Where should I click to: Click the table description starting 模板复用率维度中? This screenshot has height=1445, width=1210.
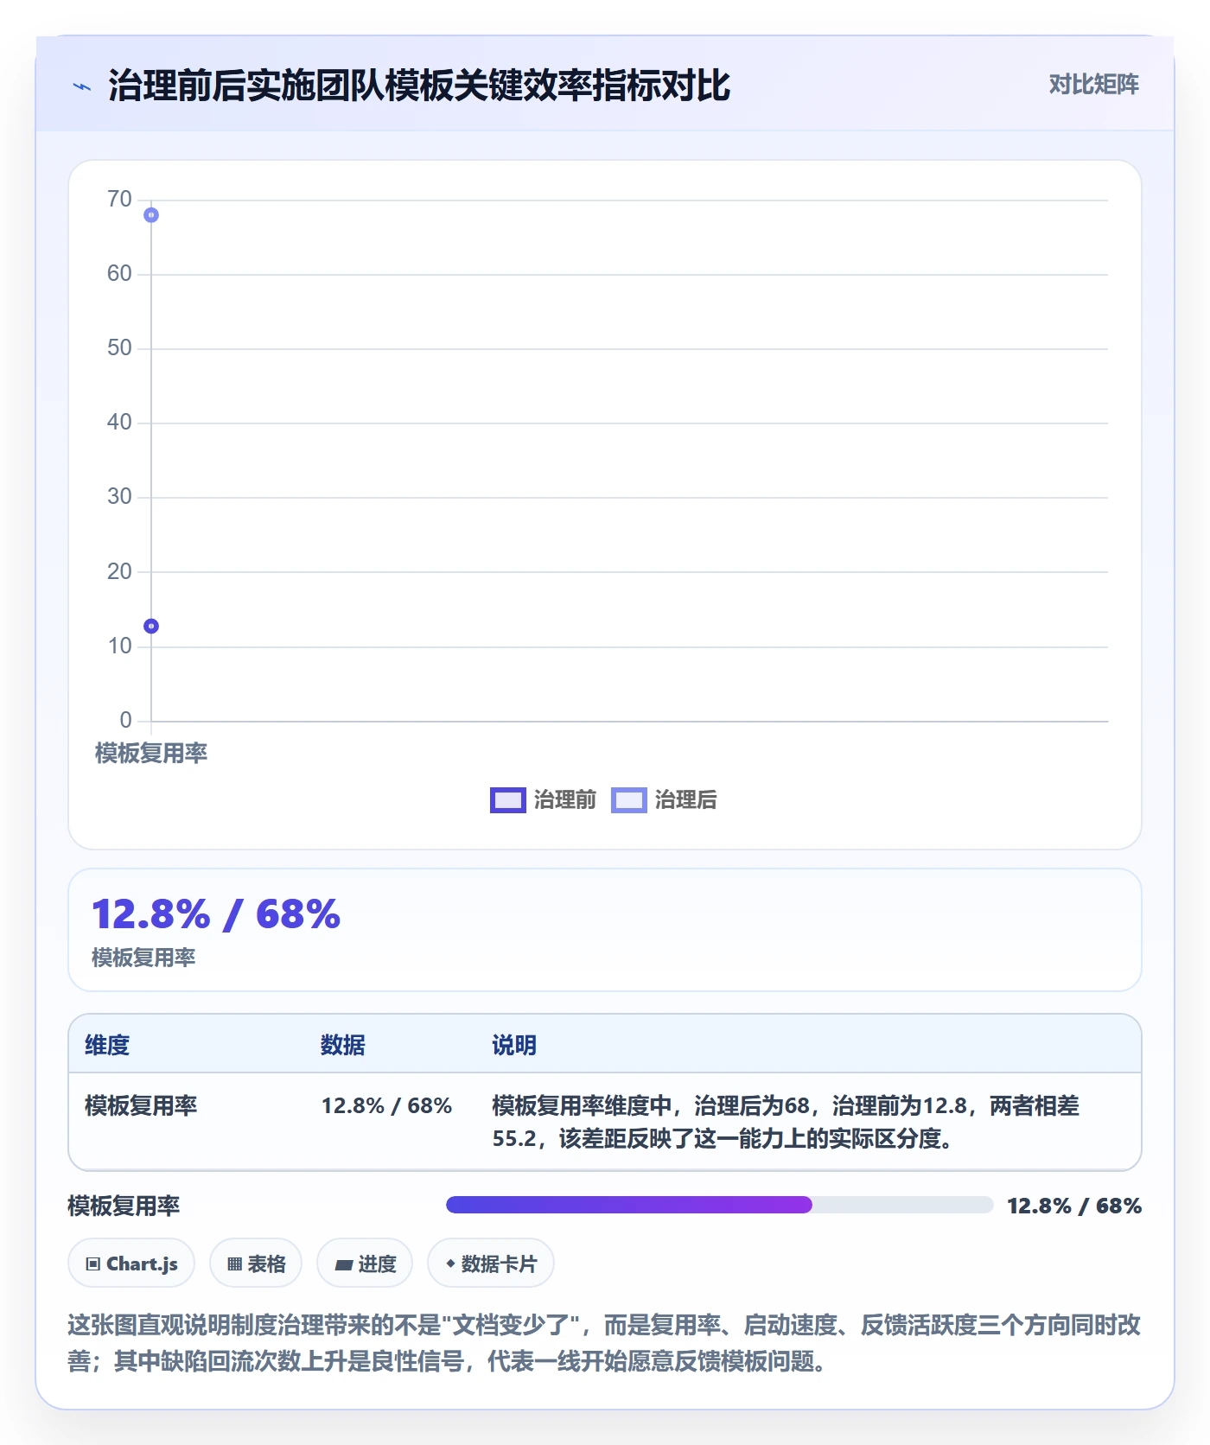click(786, 1122)
